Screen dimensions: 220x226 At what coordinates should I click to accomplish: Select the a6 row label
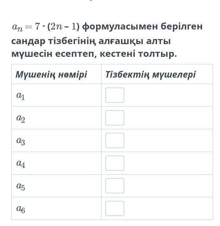point(21,209)
